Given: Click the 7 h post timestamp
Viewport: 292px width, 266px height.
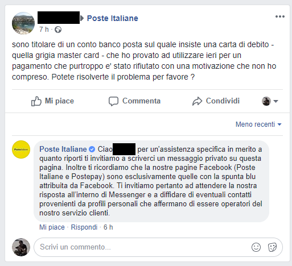Looking at the screenshot, I should point(44,30).
